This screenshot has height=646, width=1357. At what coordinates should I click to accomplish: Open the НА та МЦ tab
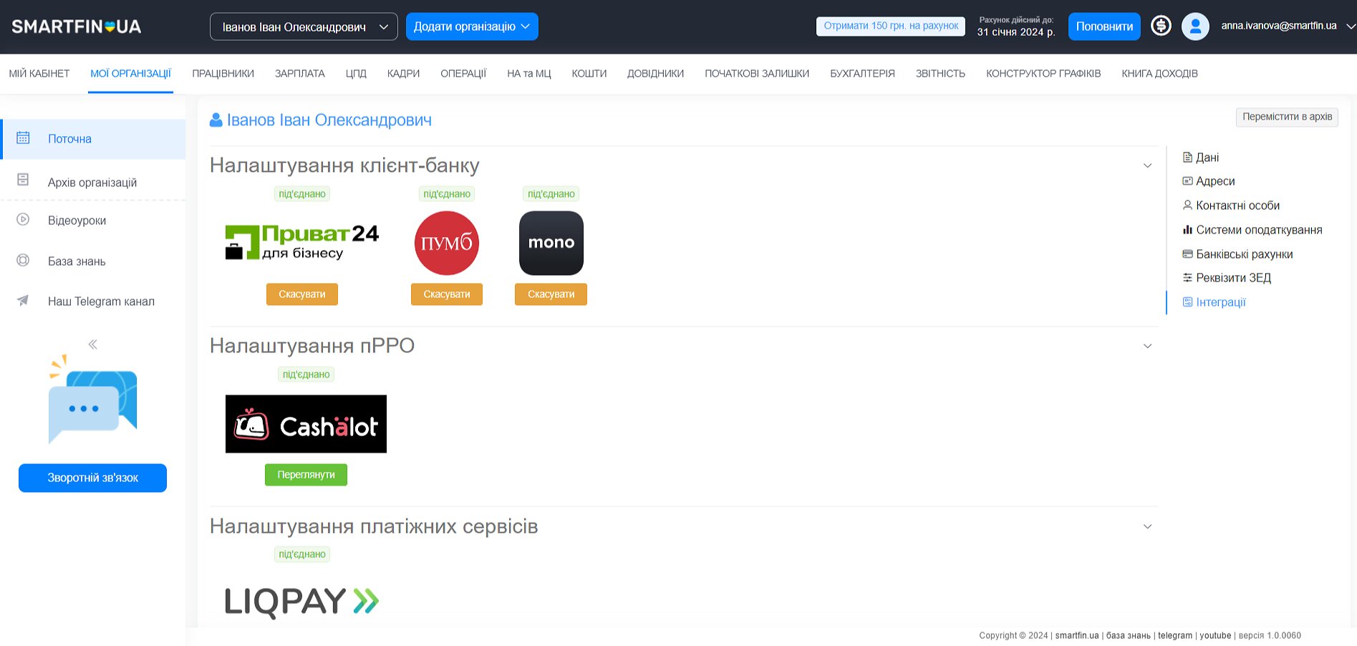coord(529,73)
